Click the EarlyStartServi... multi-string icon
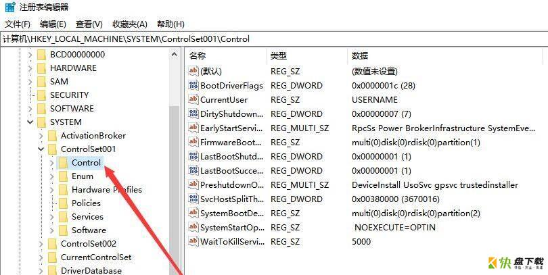Image resolution: width=548 pixels, height=275 pixels. tap(193, 128)
